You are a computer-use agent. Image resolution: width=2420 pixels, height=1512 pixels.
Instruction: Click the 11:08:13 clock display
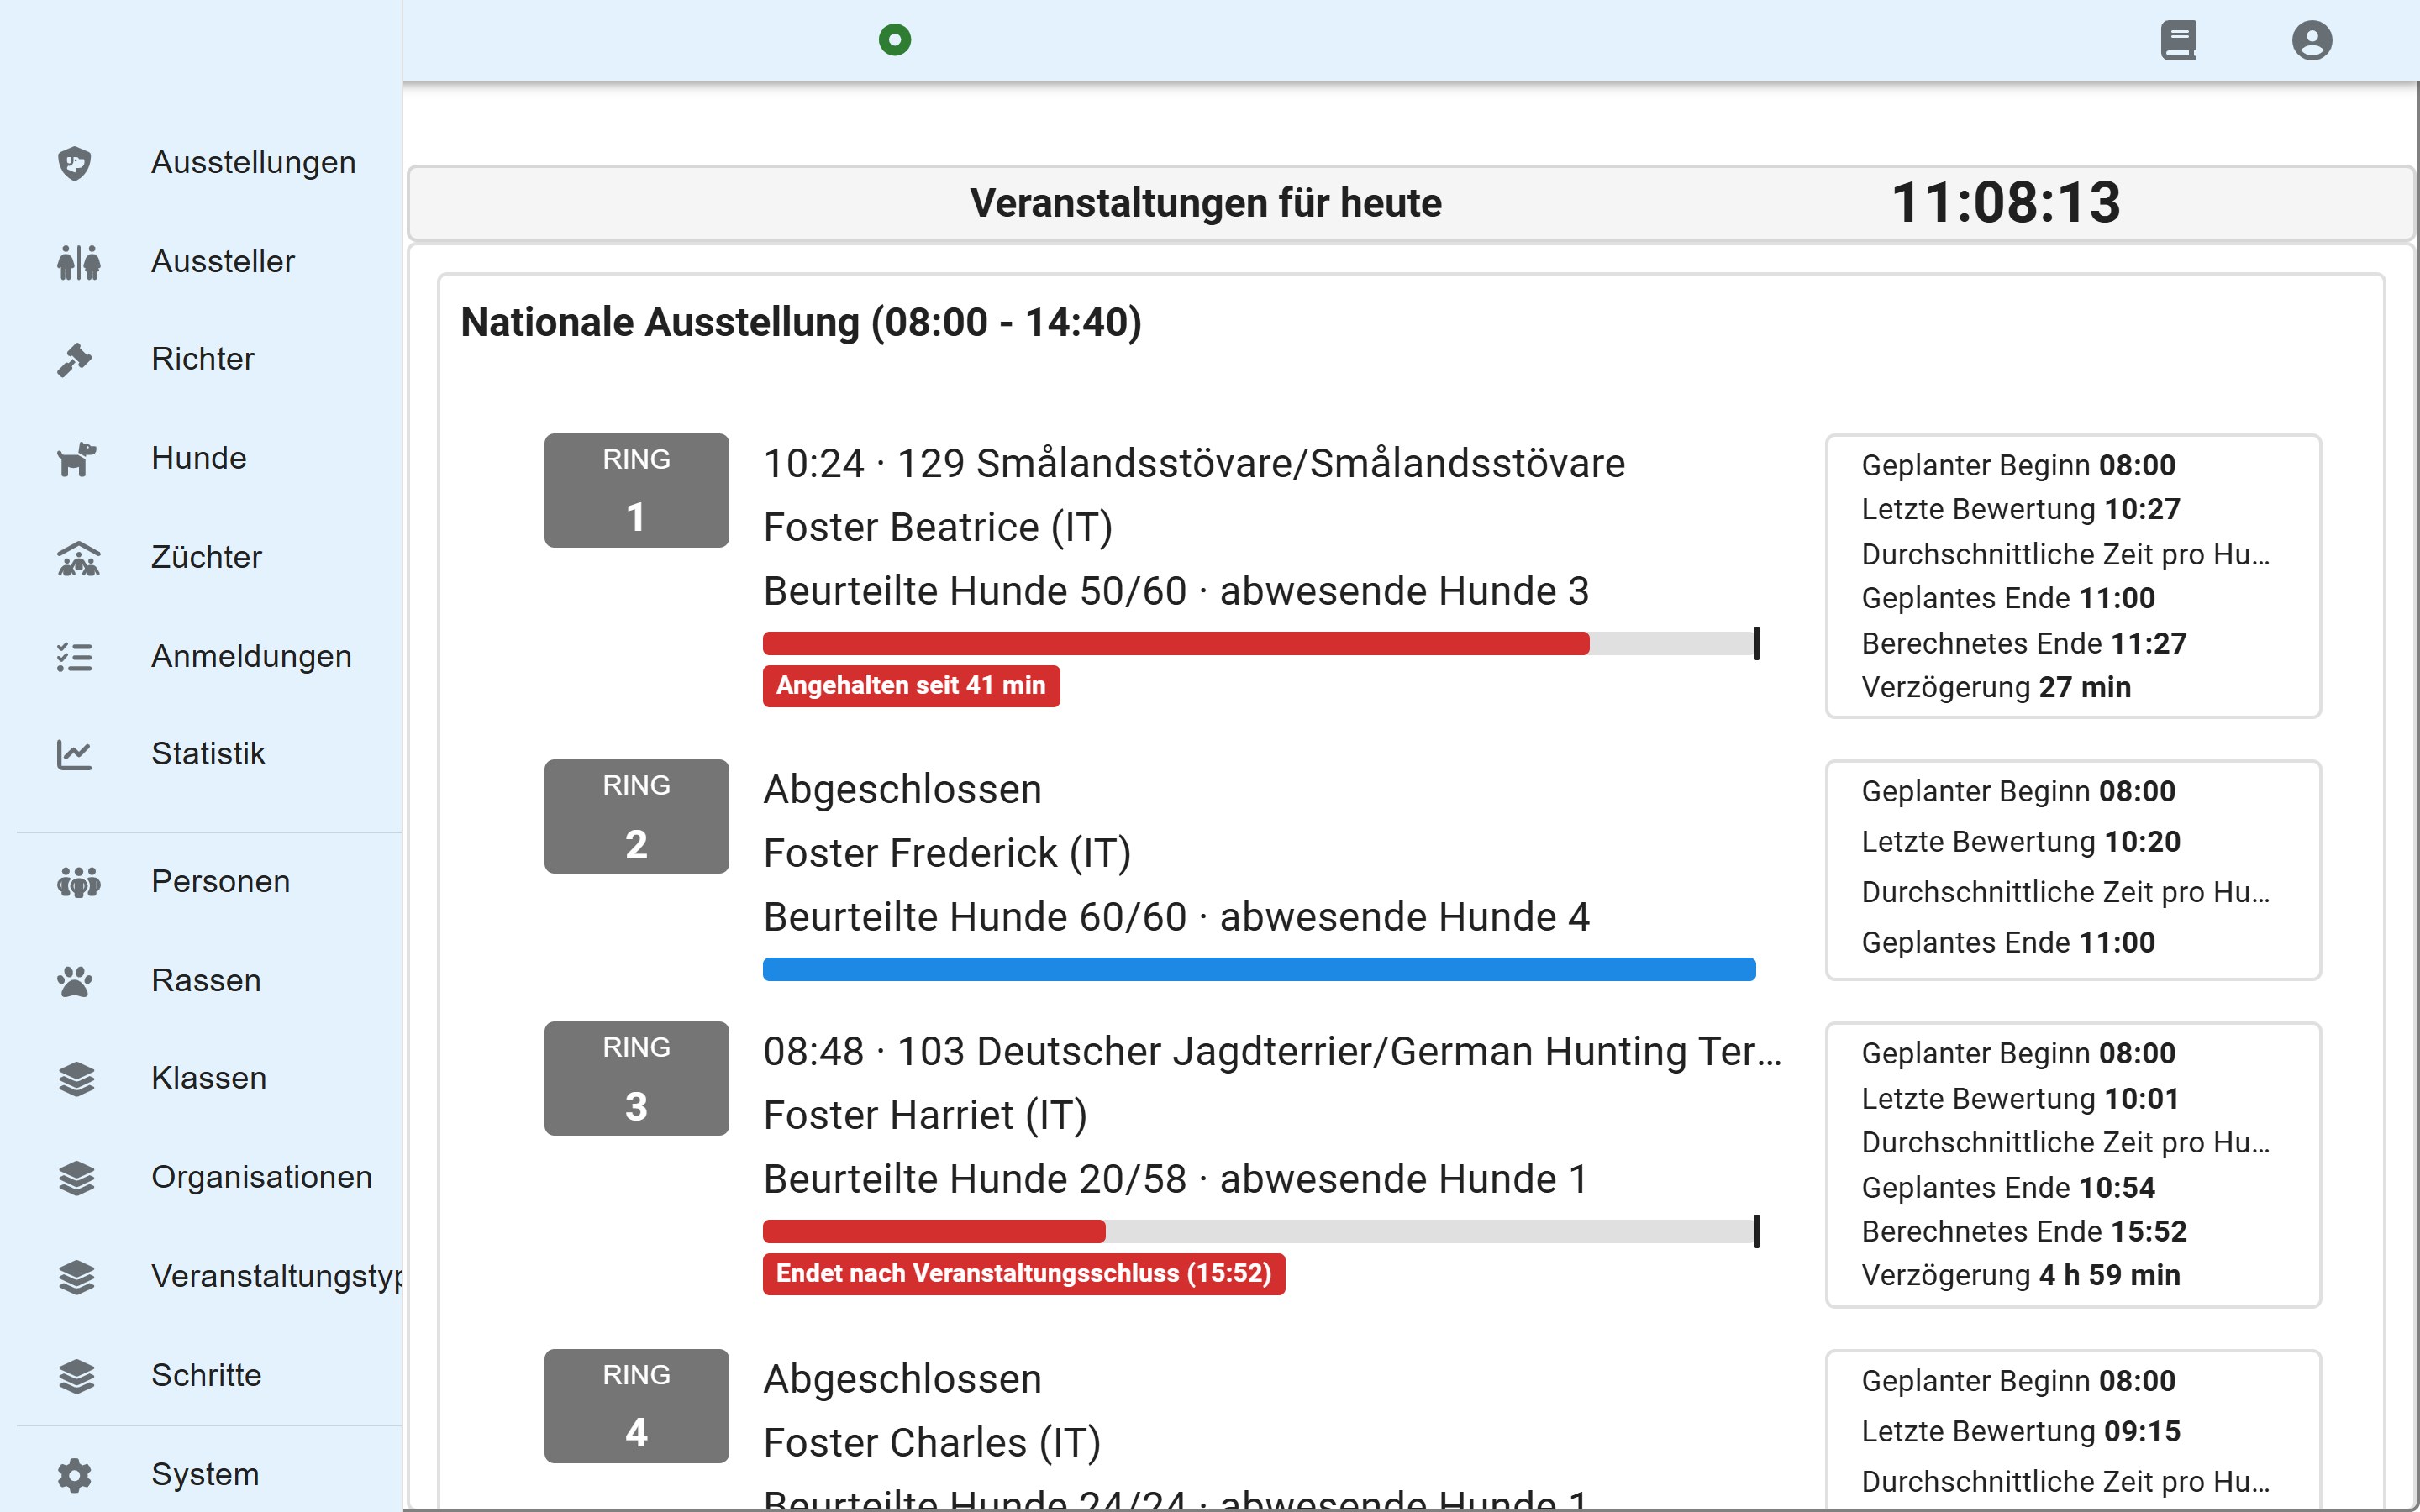click(2006, 202)
